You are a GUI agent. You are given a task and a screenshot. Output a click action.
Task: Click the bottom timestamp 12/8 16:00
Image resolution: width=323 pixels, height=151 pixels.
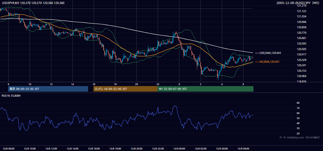[x=94, y=148]
